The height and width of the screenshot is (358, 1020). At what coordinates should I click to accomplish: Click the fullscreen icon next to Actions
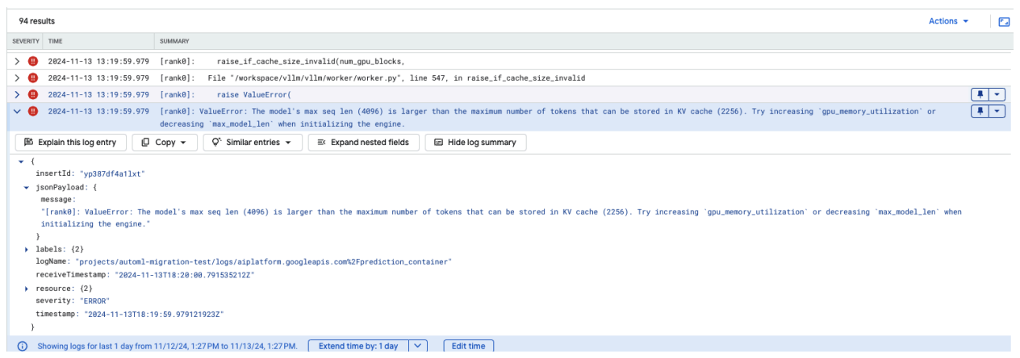coord(1004,22)
